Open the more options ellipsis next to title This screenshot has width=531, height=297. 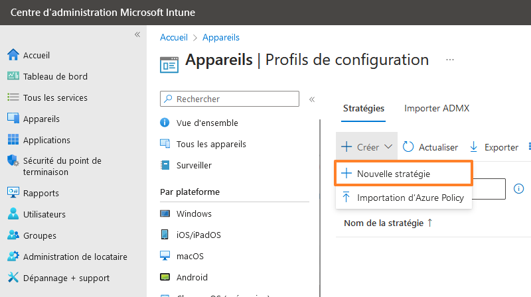tap(450, 60)
